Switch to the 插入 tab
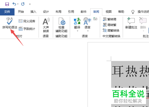The width and height of the screenshot is (149, 107). tap(33, 12)
